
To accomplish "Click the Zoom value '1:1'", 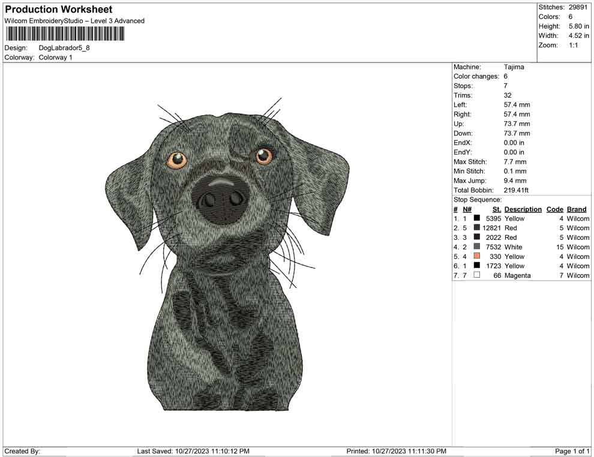I will pyautogui.click(x=573, y=45).
